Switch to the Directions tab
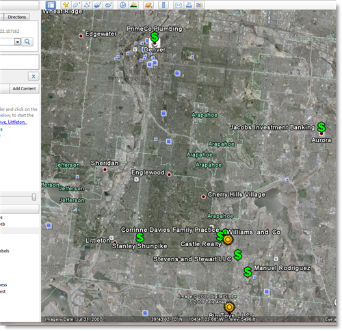This screenshot has width=342, height=331. point(16,17)
